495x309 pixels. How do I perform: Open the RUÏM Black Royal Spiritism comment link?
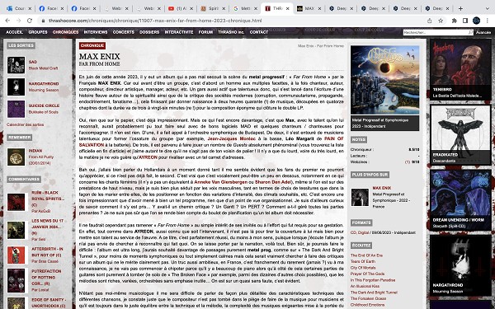click(48, 199)
